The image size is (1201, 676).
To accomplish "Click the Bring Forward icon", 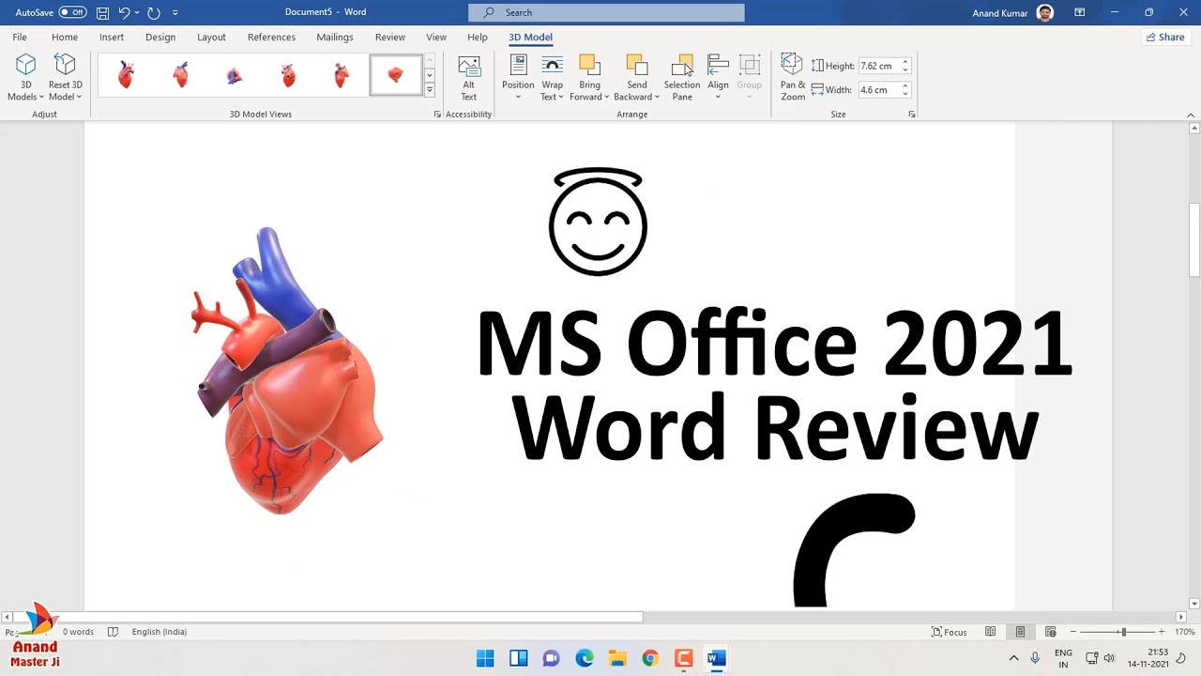I will pyautogui.click(x=589, y=65).
